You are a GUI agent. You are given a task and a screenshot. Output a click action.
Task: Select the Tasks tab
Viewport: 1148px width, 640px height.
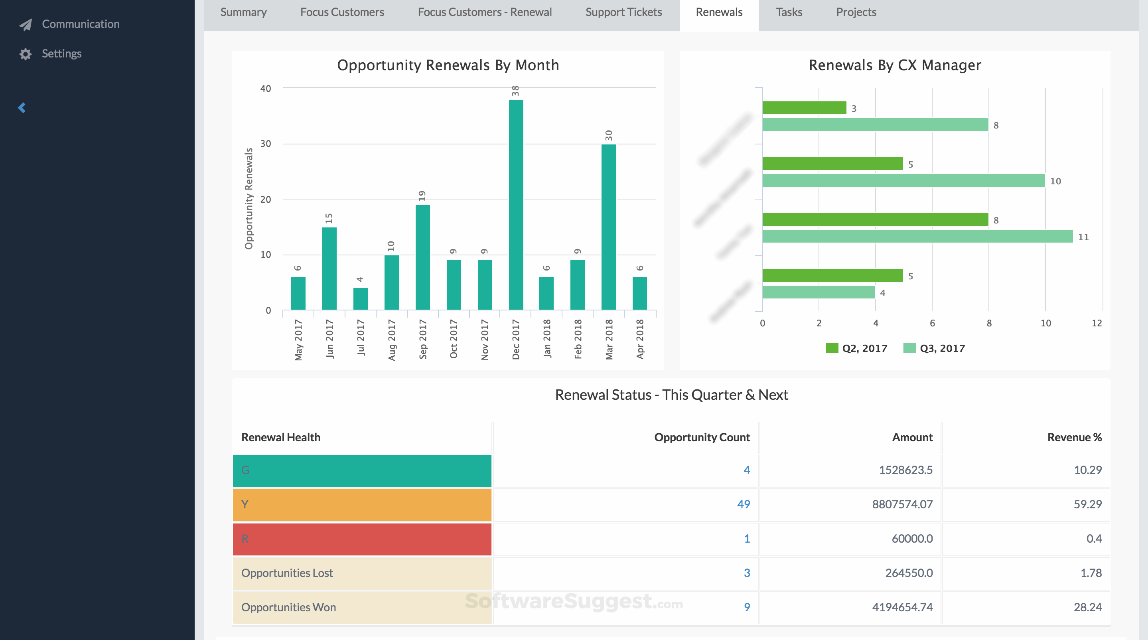coord(789,12)
